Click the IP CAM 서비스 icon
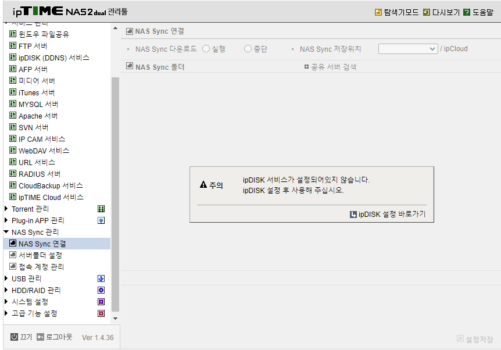 coord(13,138)
